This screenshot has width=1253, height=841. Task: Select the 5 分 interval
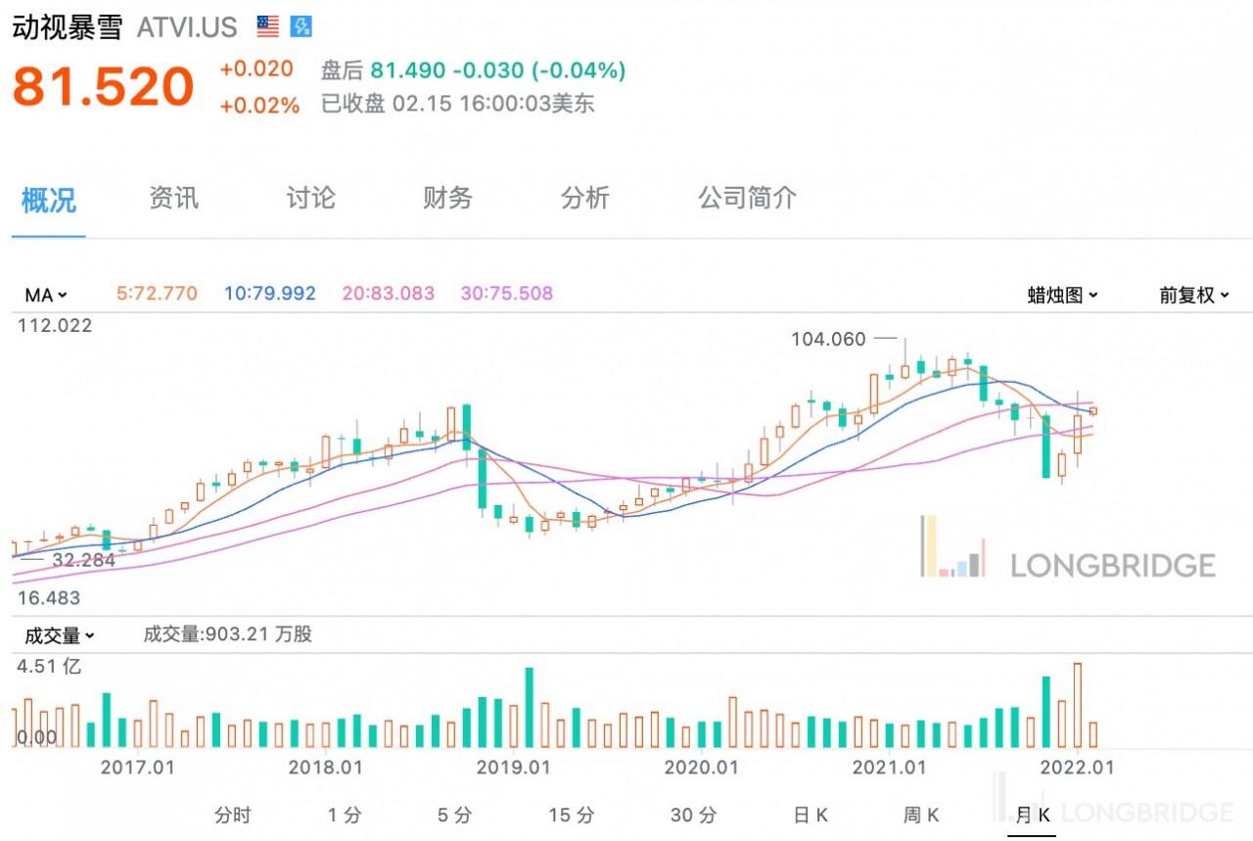click(454, 815)
